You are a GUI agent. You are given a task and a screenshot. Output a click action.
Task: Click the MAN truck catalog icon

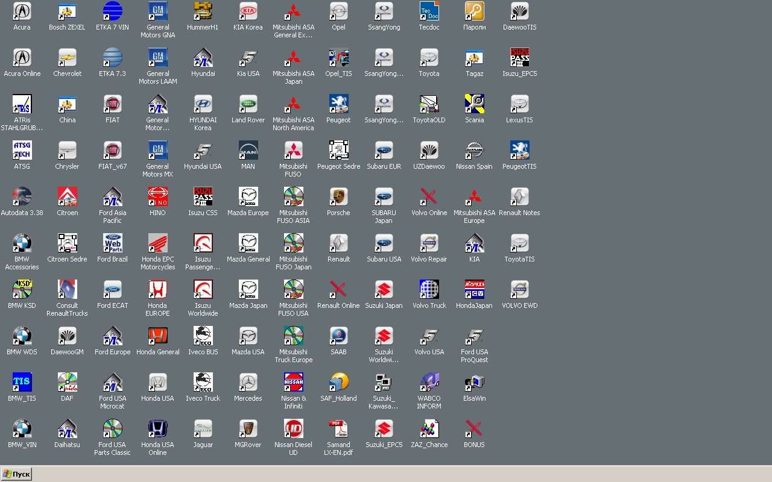pyautogui.click(x=248, y=150)
